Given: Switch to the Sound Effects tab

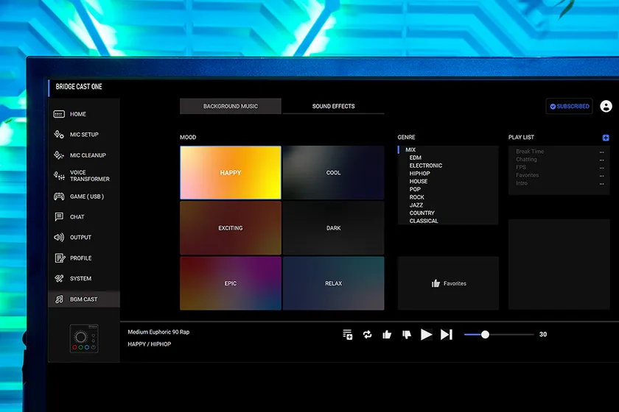Looking at the screenshot, I should [x=333, y=107].
